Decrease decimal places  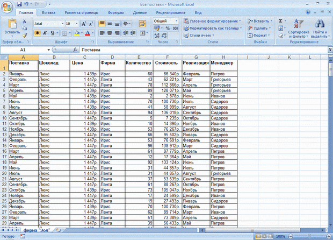164,36
